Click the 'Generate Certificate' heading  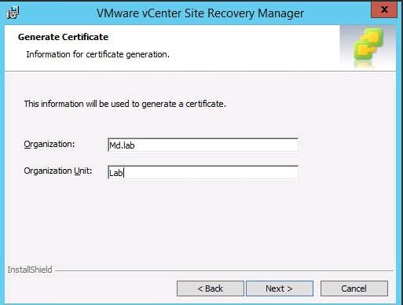point(63,37)
